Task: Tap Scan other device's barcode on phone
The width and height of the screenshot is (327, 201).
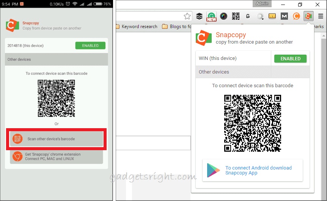Action: click(56, 139)
